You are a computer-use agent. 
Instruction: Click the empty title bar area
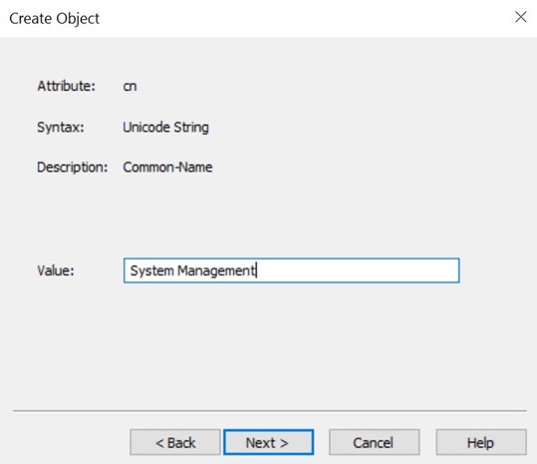[x=305, y=18]
